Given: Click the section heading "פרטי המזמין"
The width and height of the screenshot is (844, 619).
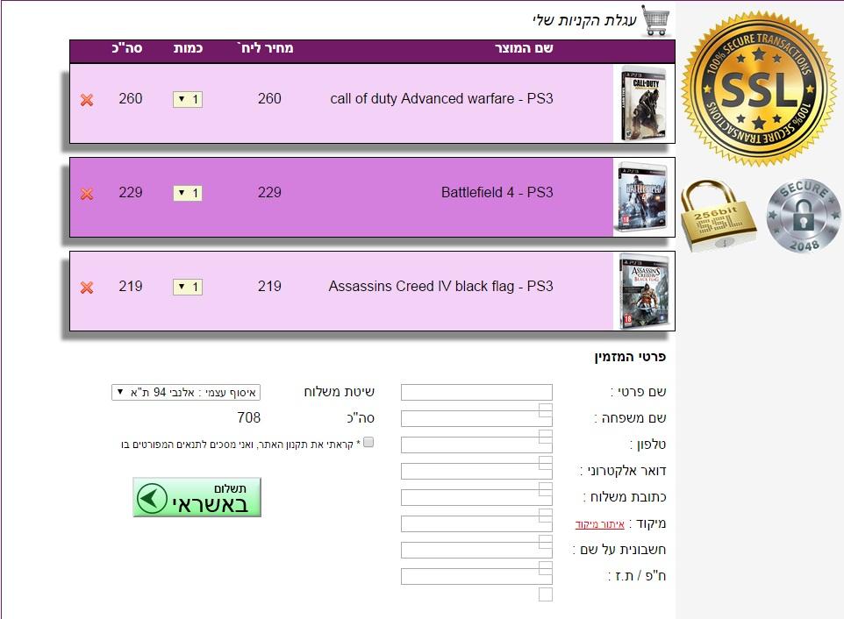Looking at the screenshot, I should [630, 357].
